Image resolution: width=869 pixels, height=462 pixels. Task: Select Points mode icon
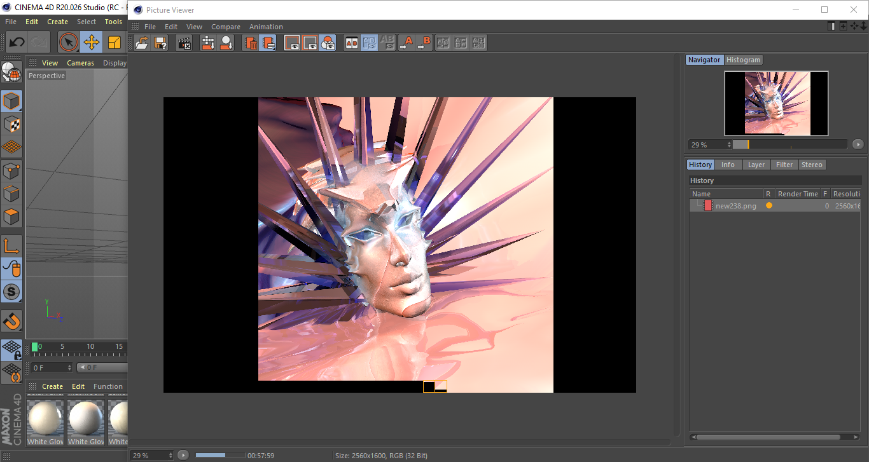(11, 170)
